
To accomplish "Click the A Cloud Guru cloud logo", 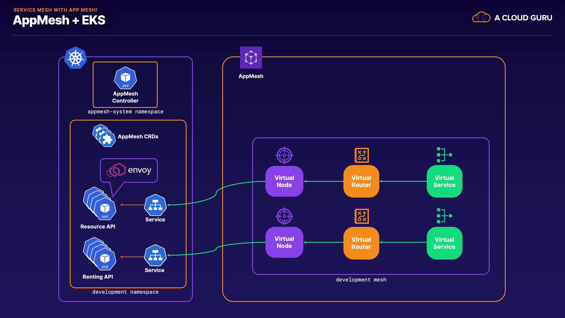I will pyautogui.click(x=481, y=17).
